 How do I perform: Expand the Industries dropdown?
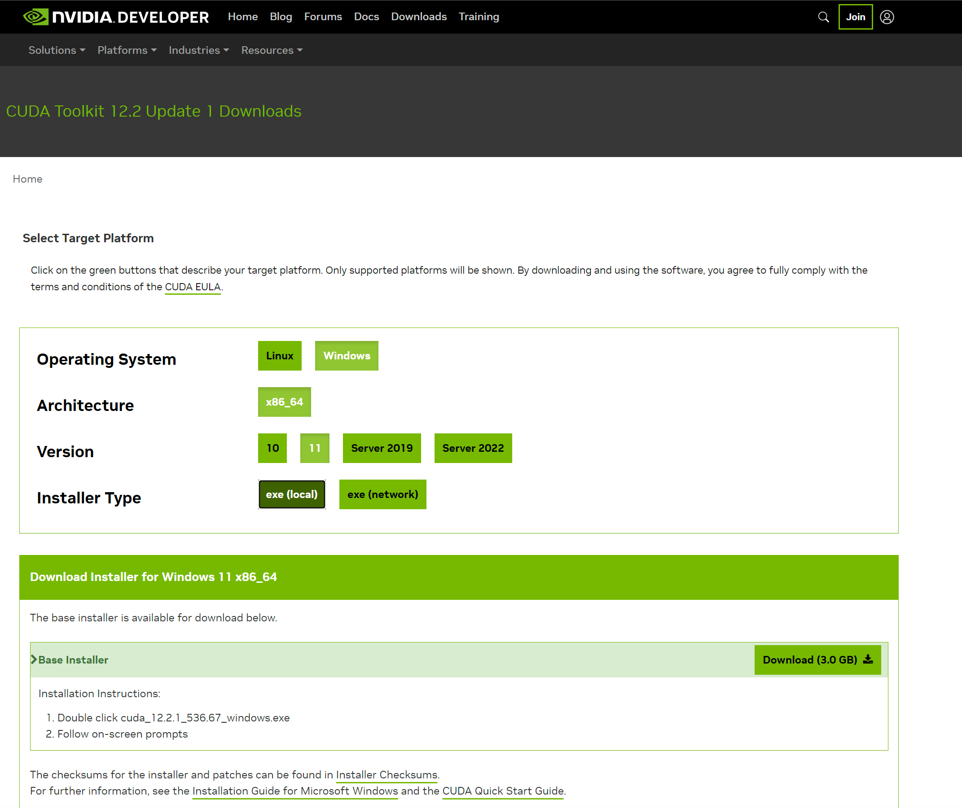click(x=199, y=50)
